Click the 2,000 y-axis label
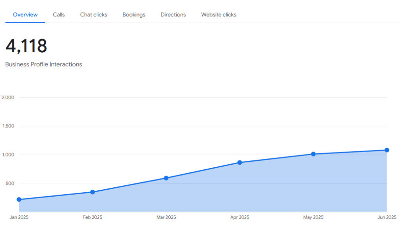The height and width of the screenshot is (238, 399). 8,98
